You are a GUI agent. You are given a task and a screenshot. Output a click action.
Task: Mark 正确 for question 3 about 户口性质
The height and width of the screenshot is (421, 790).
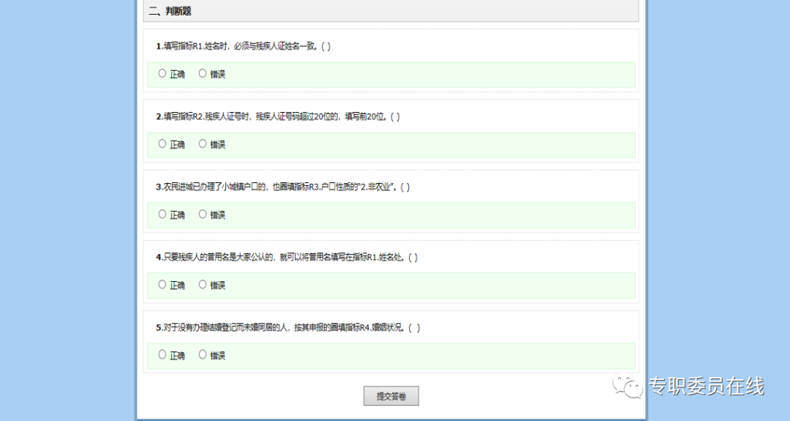pos(162,215)
